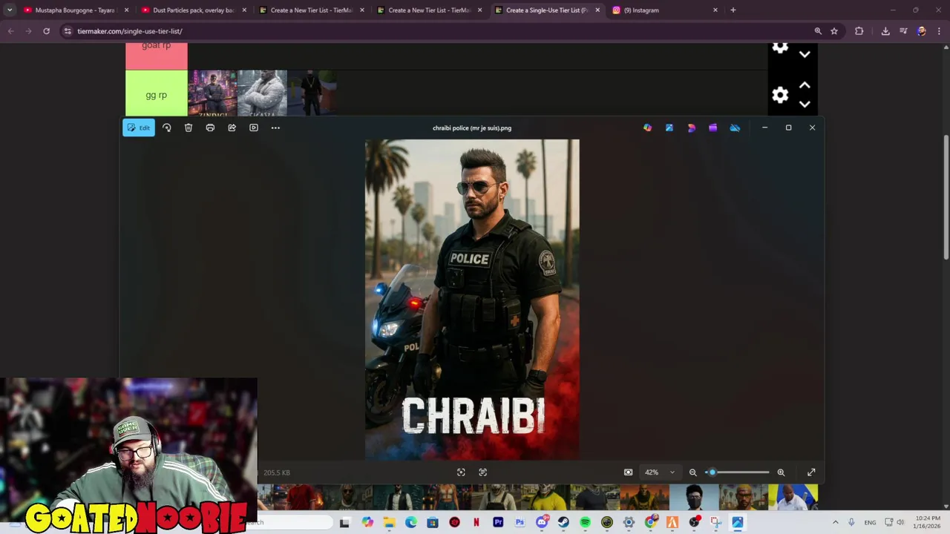Close the Dust Particles pack tab
Screen dimensions: 950x534
point(244,10)
